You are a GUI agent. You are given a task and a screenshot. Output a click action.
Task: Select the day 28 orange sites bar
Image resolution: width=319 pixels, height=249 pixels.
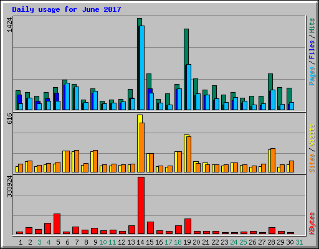tap(273, 160)
